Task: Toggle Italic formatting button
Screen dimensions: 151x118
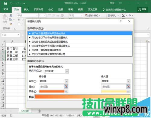Action: [23, 20]
